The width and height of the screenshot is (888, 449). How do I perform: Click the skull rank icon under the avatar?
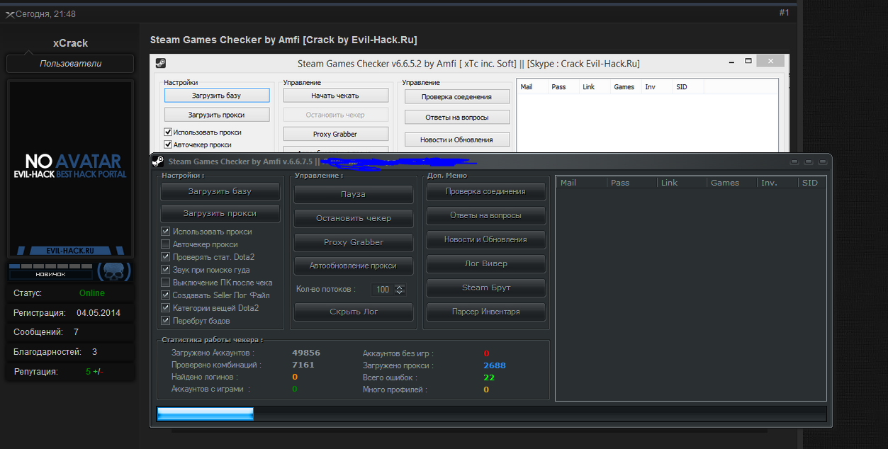113,272
